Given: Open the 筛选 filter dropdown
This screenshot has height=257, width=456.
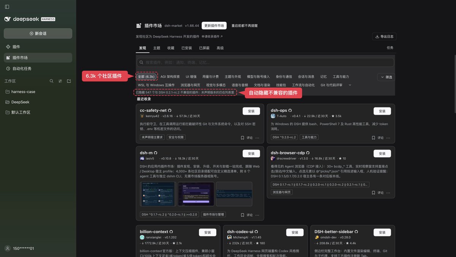Looking at the screenshot, I should click(x=386, y=77).
